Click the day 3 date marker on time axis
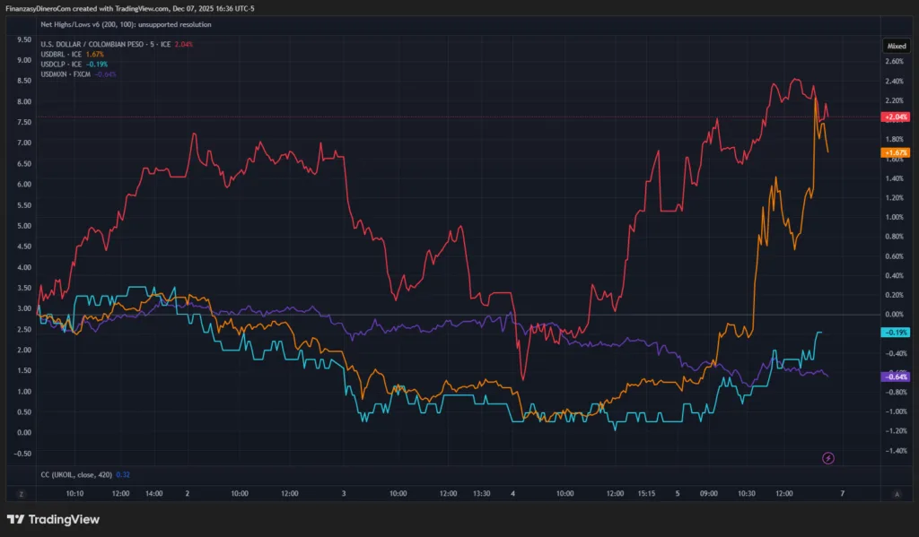919x537 pixels. (x=344, y=494)
